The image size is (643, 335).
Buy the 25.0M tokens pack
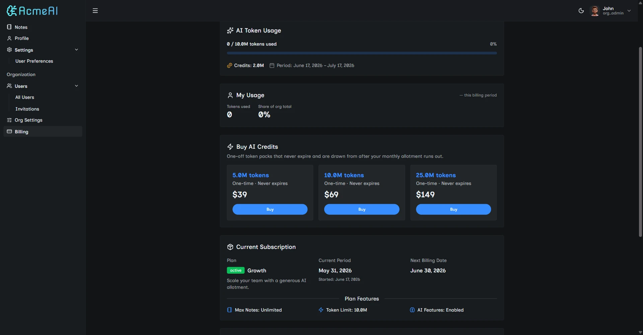click(453, 209)
